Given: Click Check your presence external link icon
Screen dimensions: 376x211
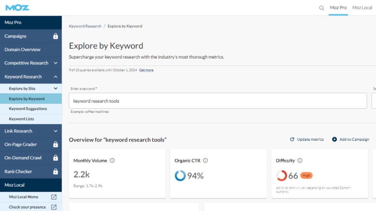Looking at the screenshot, I should (54, 207).
